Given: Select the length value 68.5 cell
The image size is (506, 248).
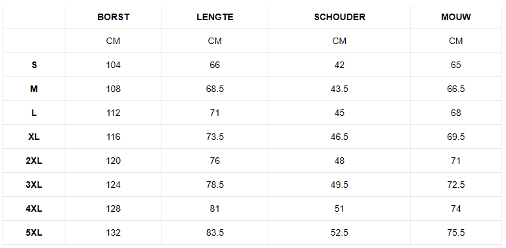Looking at the screenshot, I should pos(215,89).
